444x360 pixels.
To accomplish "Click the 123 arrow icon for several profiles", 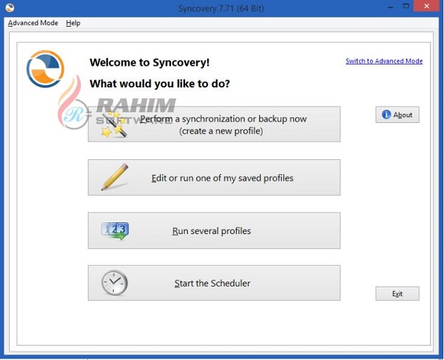I will (x=115, y=230).
